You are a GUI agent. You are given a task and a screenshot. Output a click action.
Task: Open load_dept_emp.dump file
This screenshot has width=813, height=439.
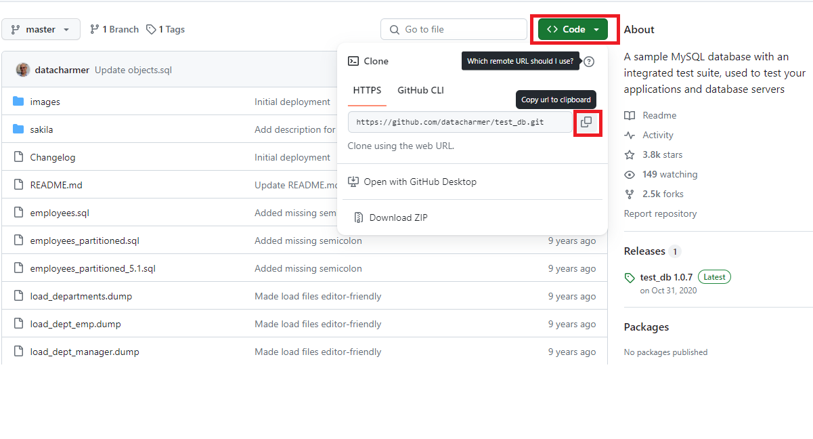pyautogui.click(x=76, y=324)
